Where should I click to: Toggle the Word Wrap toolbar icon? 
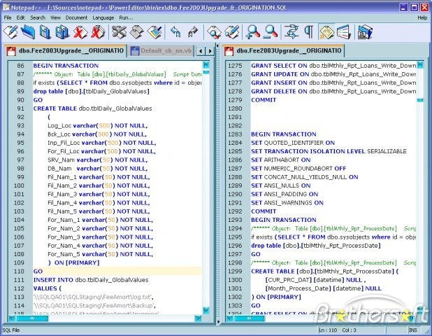(x=291, y=32)
